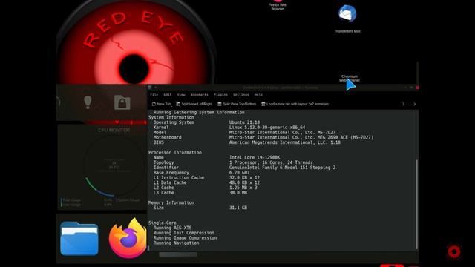This screenshot has height=267, width=475.
Task: Click the CPU usage circular gauge
Action: pos(114,165)
